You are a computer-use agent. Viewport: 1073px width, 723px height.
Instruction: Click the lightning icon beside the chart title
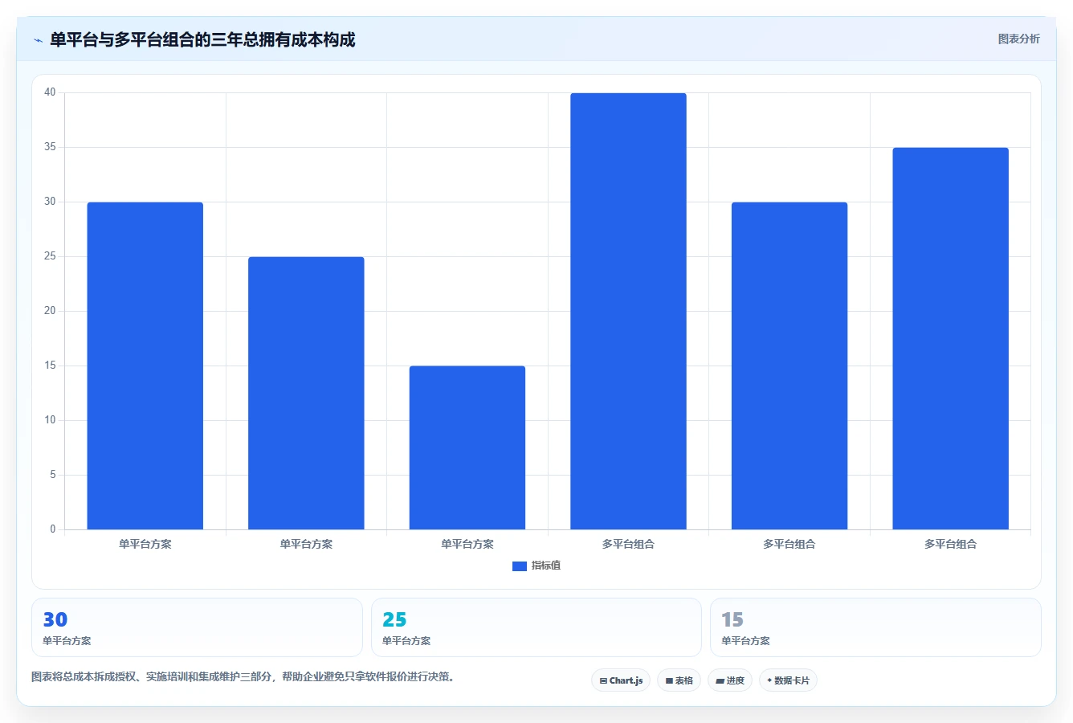[38, 40]
